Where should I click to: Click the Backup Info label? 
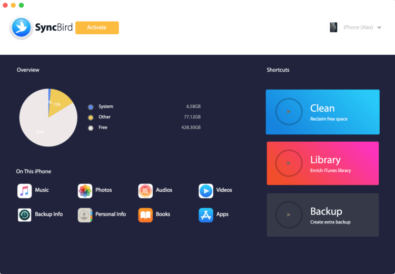click(49, 214)
